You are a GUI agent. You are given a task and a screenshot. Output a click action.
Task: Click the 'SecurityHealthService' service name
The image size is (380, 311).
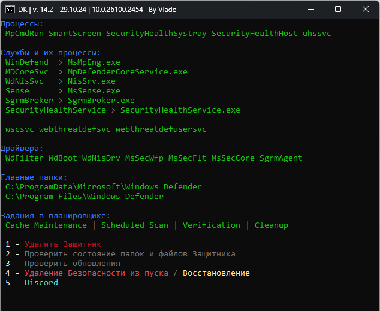point(56,110)
